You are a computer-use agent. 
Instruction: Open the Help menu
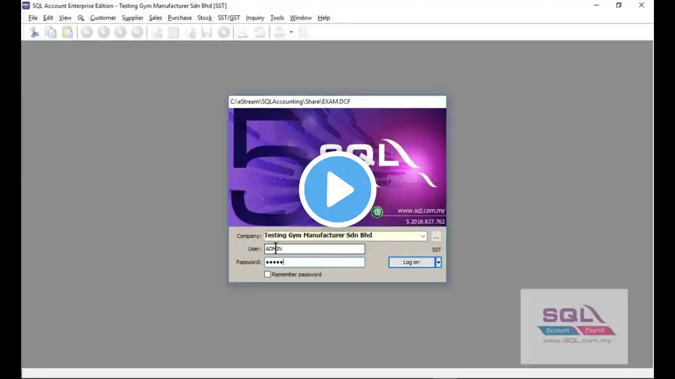click(323, 18)
